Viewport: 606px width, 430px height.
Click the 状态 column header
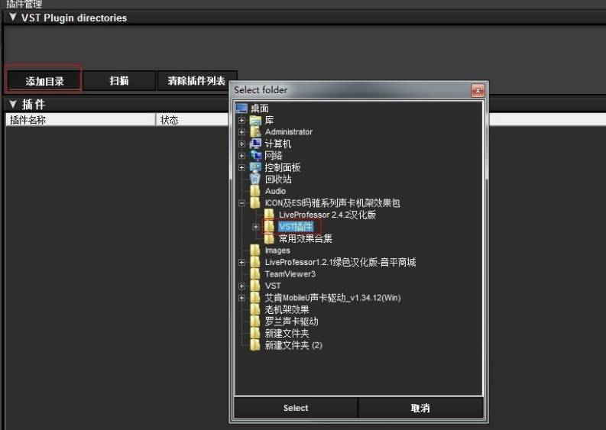[193, 120]
